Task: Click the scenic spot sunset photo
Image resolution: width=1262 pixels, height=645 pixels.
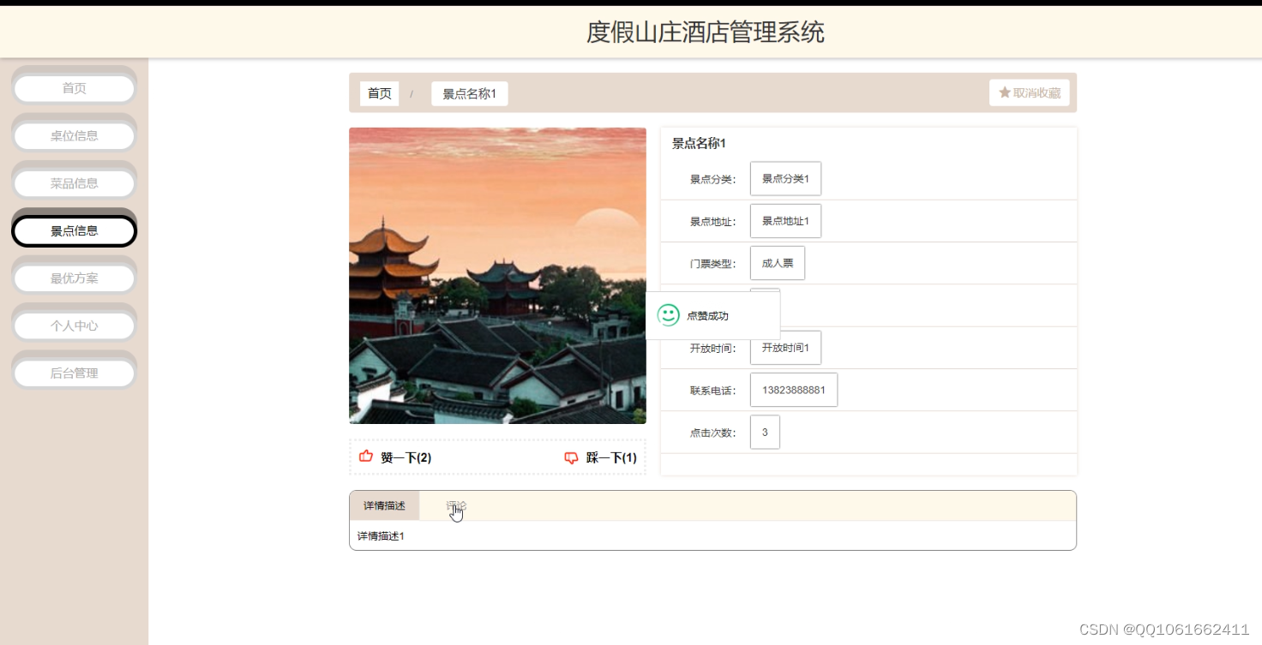Action: click(x=497, y=276)
